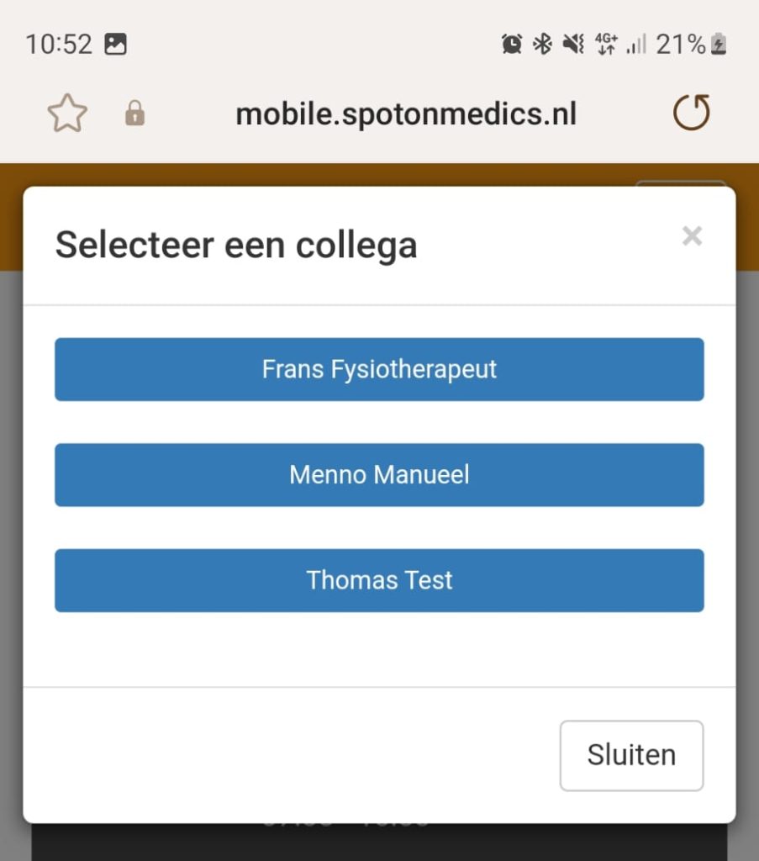Tap the dark bar below the dialog

coord(378,843)
